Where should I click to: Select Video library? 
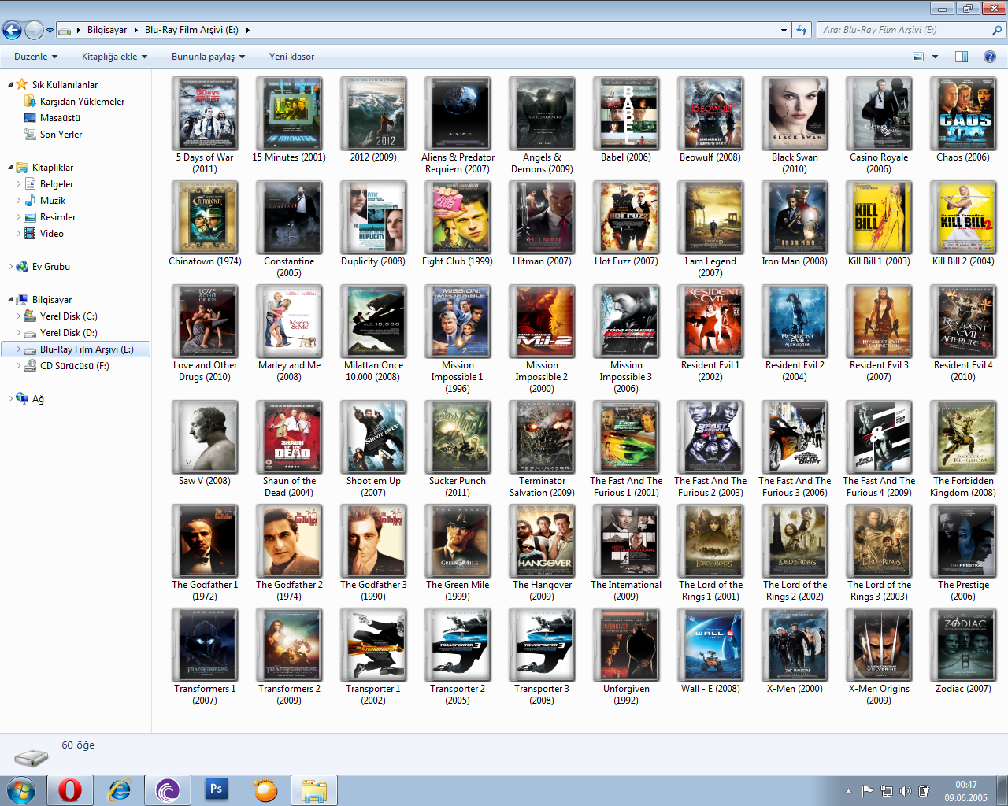point(51,234)
